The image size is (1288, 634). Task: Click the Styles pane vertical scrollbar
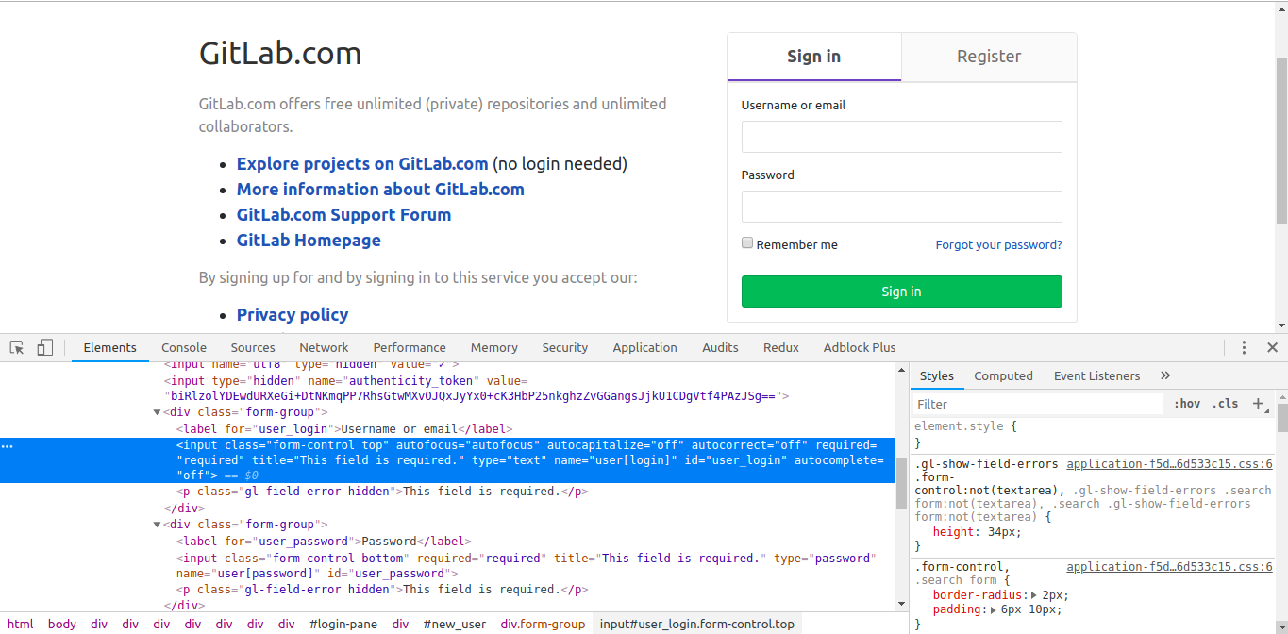point(1281,418)
